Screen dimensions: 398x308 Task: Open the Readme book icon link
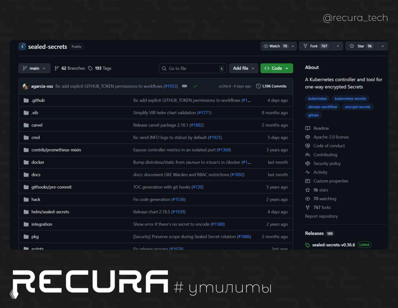point(308,128)
